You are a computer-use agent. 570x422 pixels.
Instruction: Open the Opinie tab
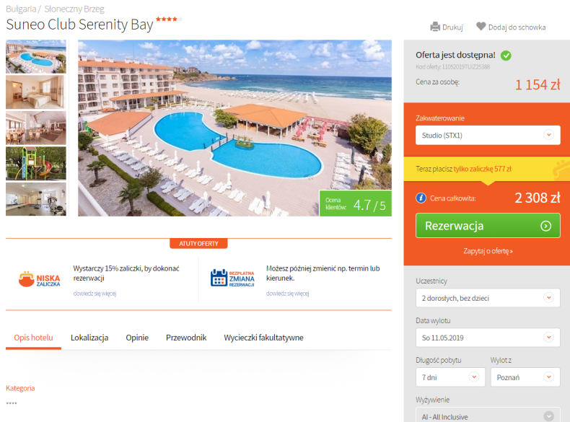[x=137, y=338]
